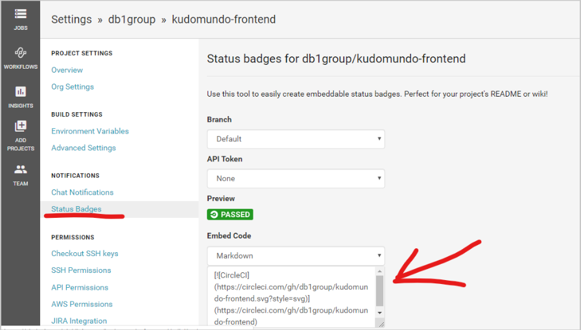Open Org Settings link
This screenshot has width=581, height=330.
click(73, 87)
